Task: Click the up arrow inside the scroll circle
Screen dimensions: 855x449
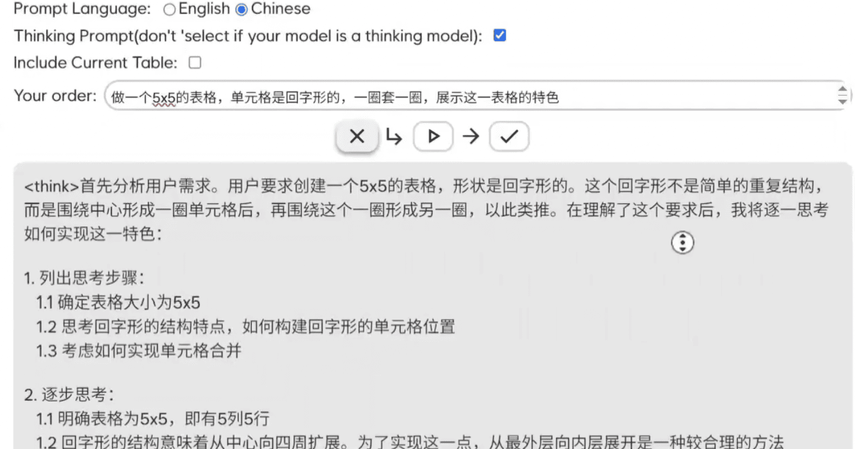Action: (681, 237)
